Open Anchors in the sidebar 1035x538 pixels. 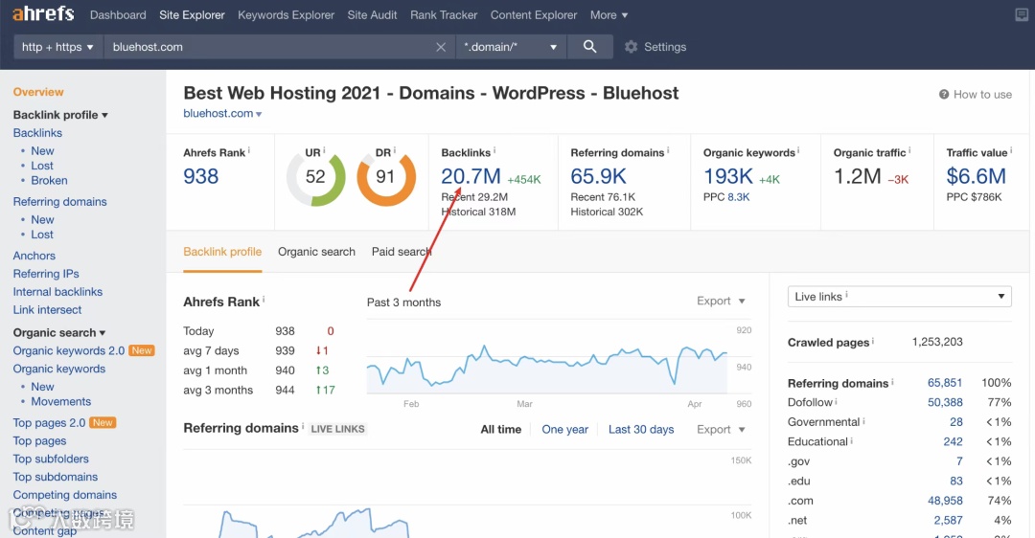(x=34, y=256)
